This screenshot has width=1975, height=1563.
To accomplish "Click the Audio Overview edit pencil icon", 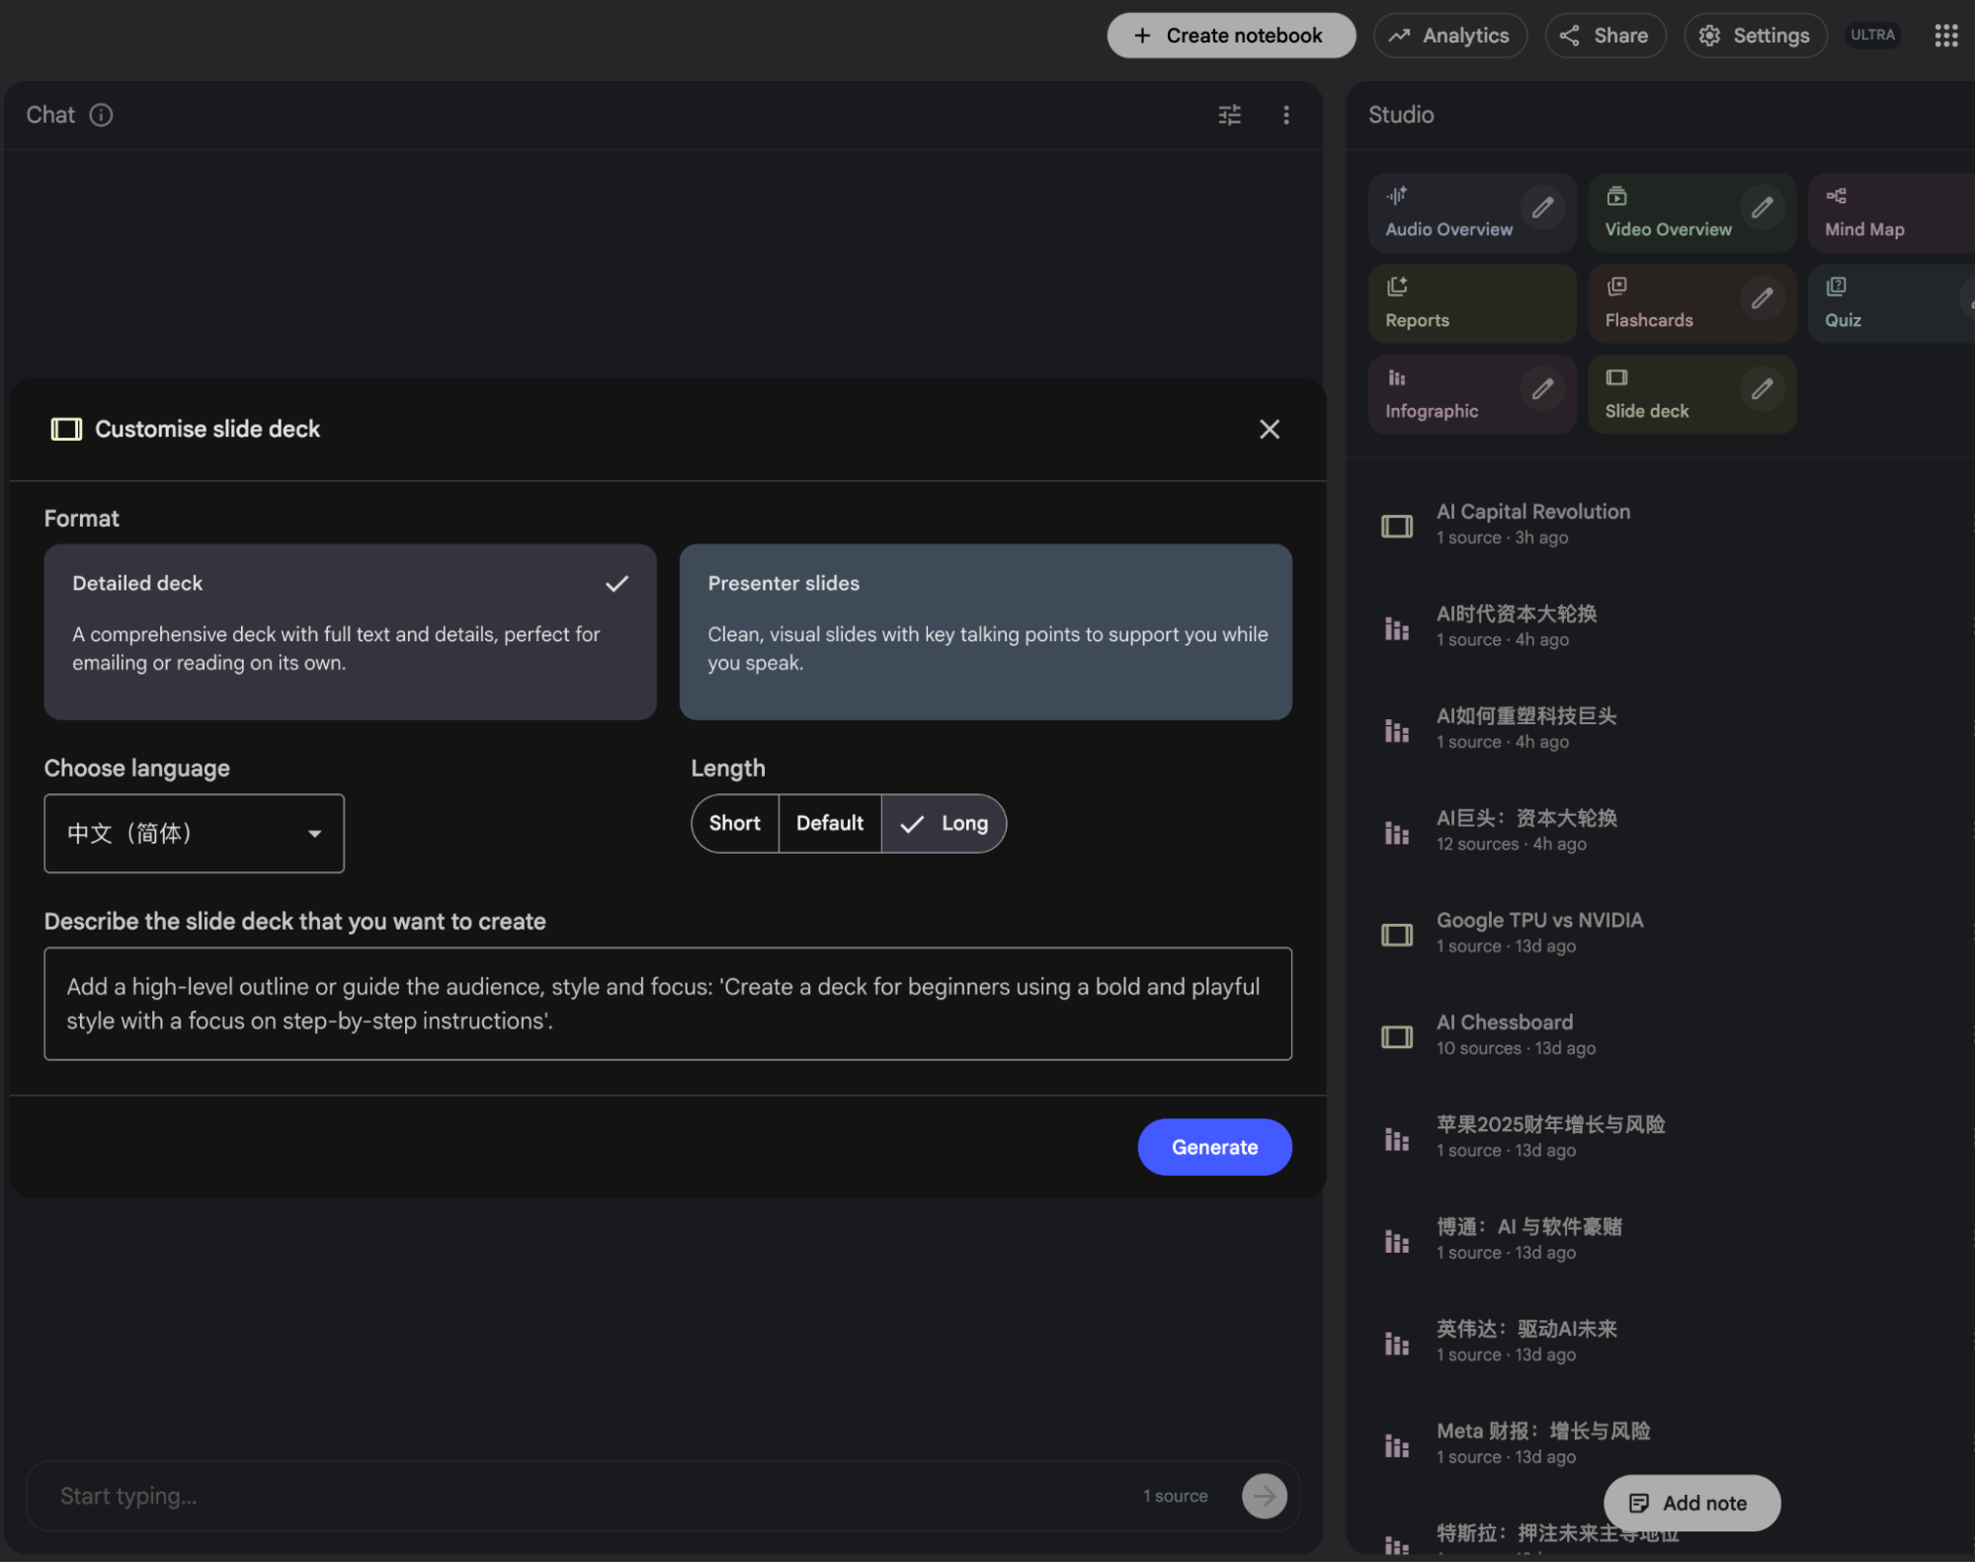I will click(1542, 208).
